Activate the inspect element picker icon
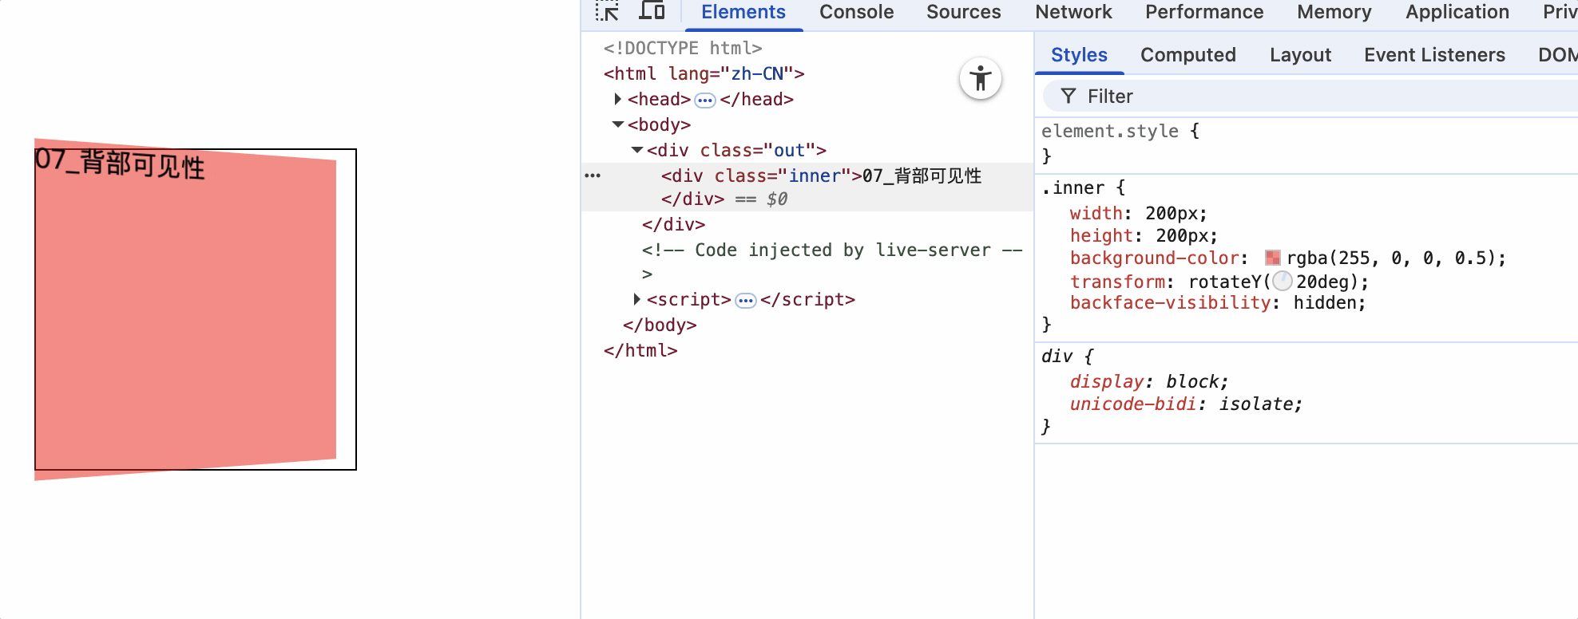The image size is (1578, 619). (x=607, y=11)
